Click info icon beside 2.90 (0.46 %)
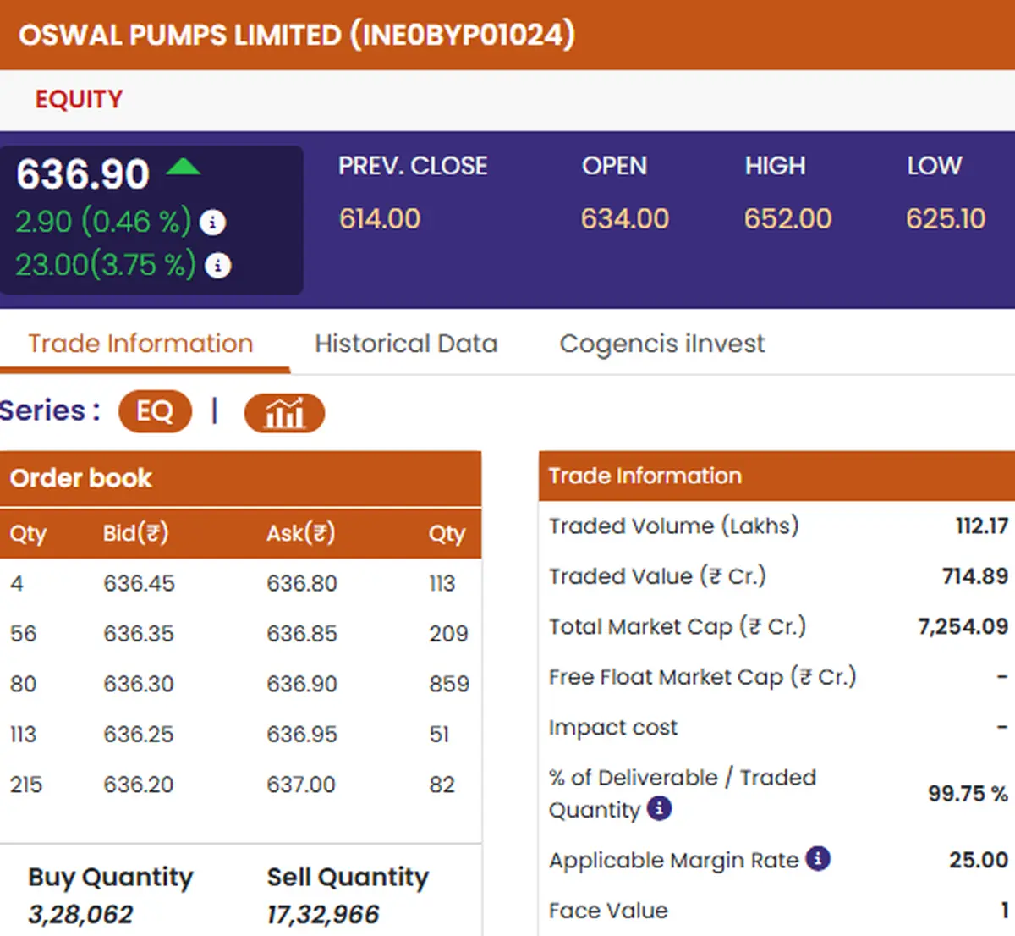This screenshot has width=1015, height=936. [212, 223]
